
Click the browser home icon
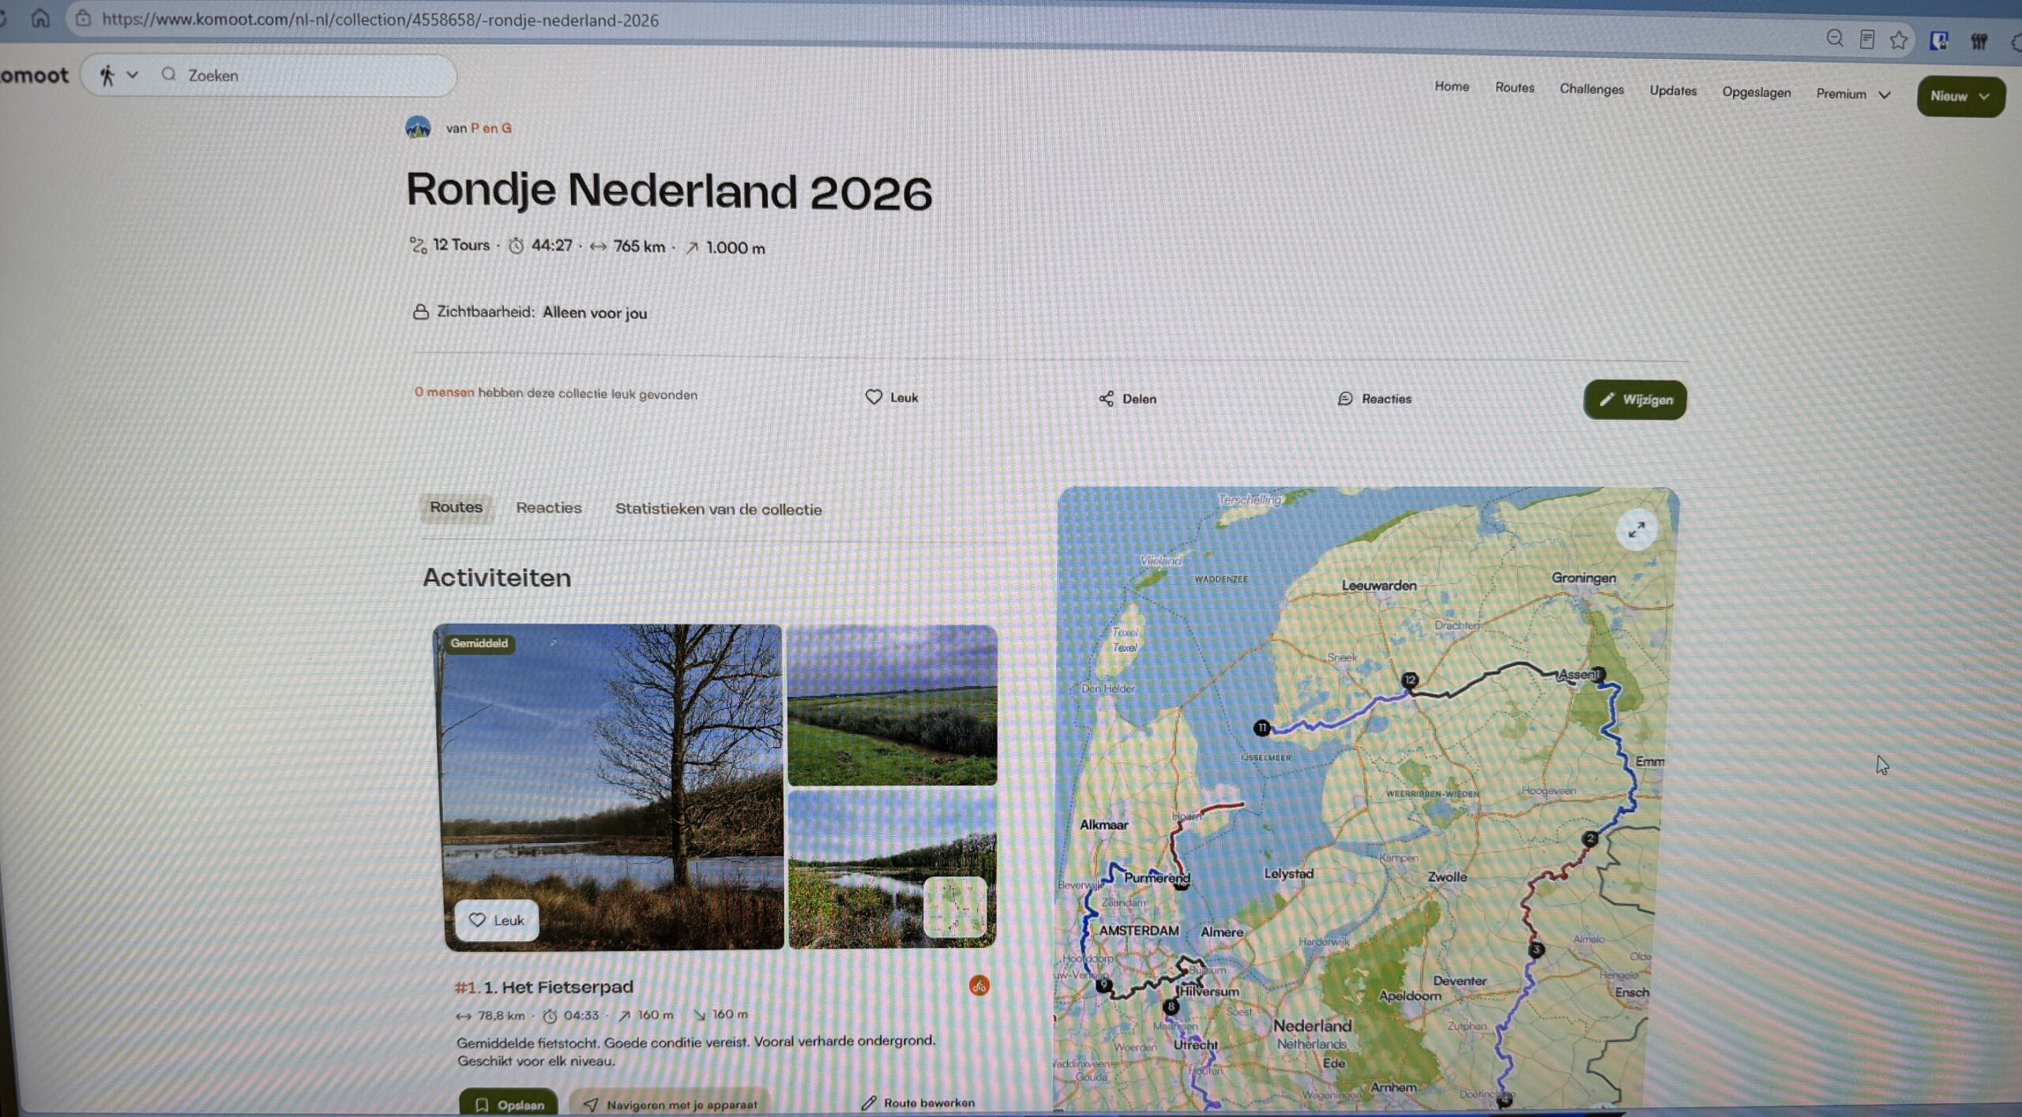(x=40, y=17)
